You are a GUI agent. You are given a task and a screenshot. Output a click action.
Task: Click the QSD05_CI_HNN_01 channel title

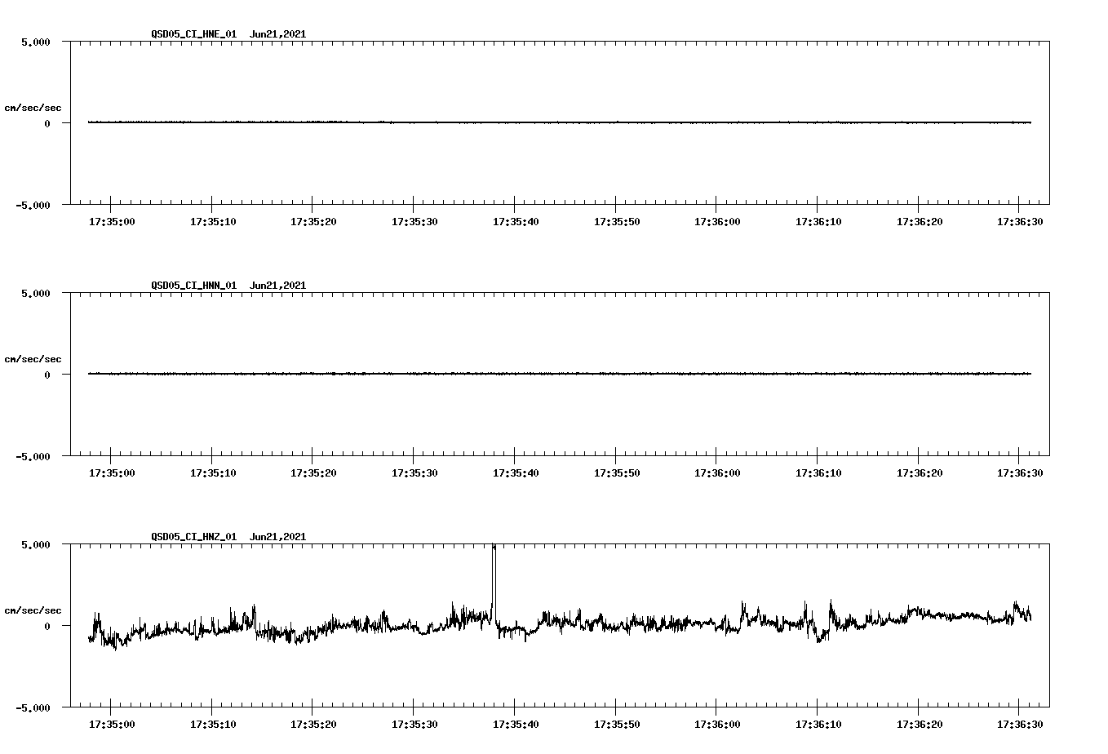pos(194,286)
